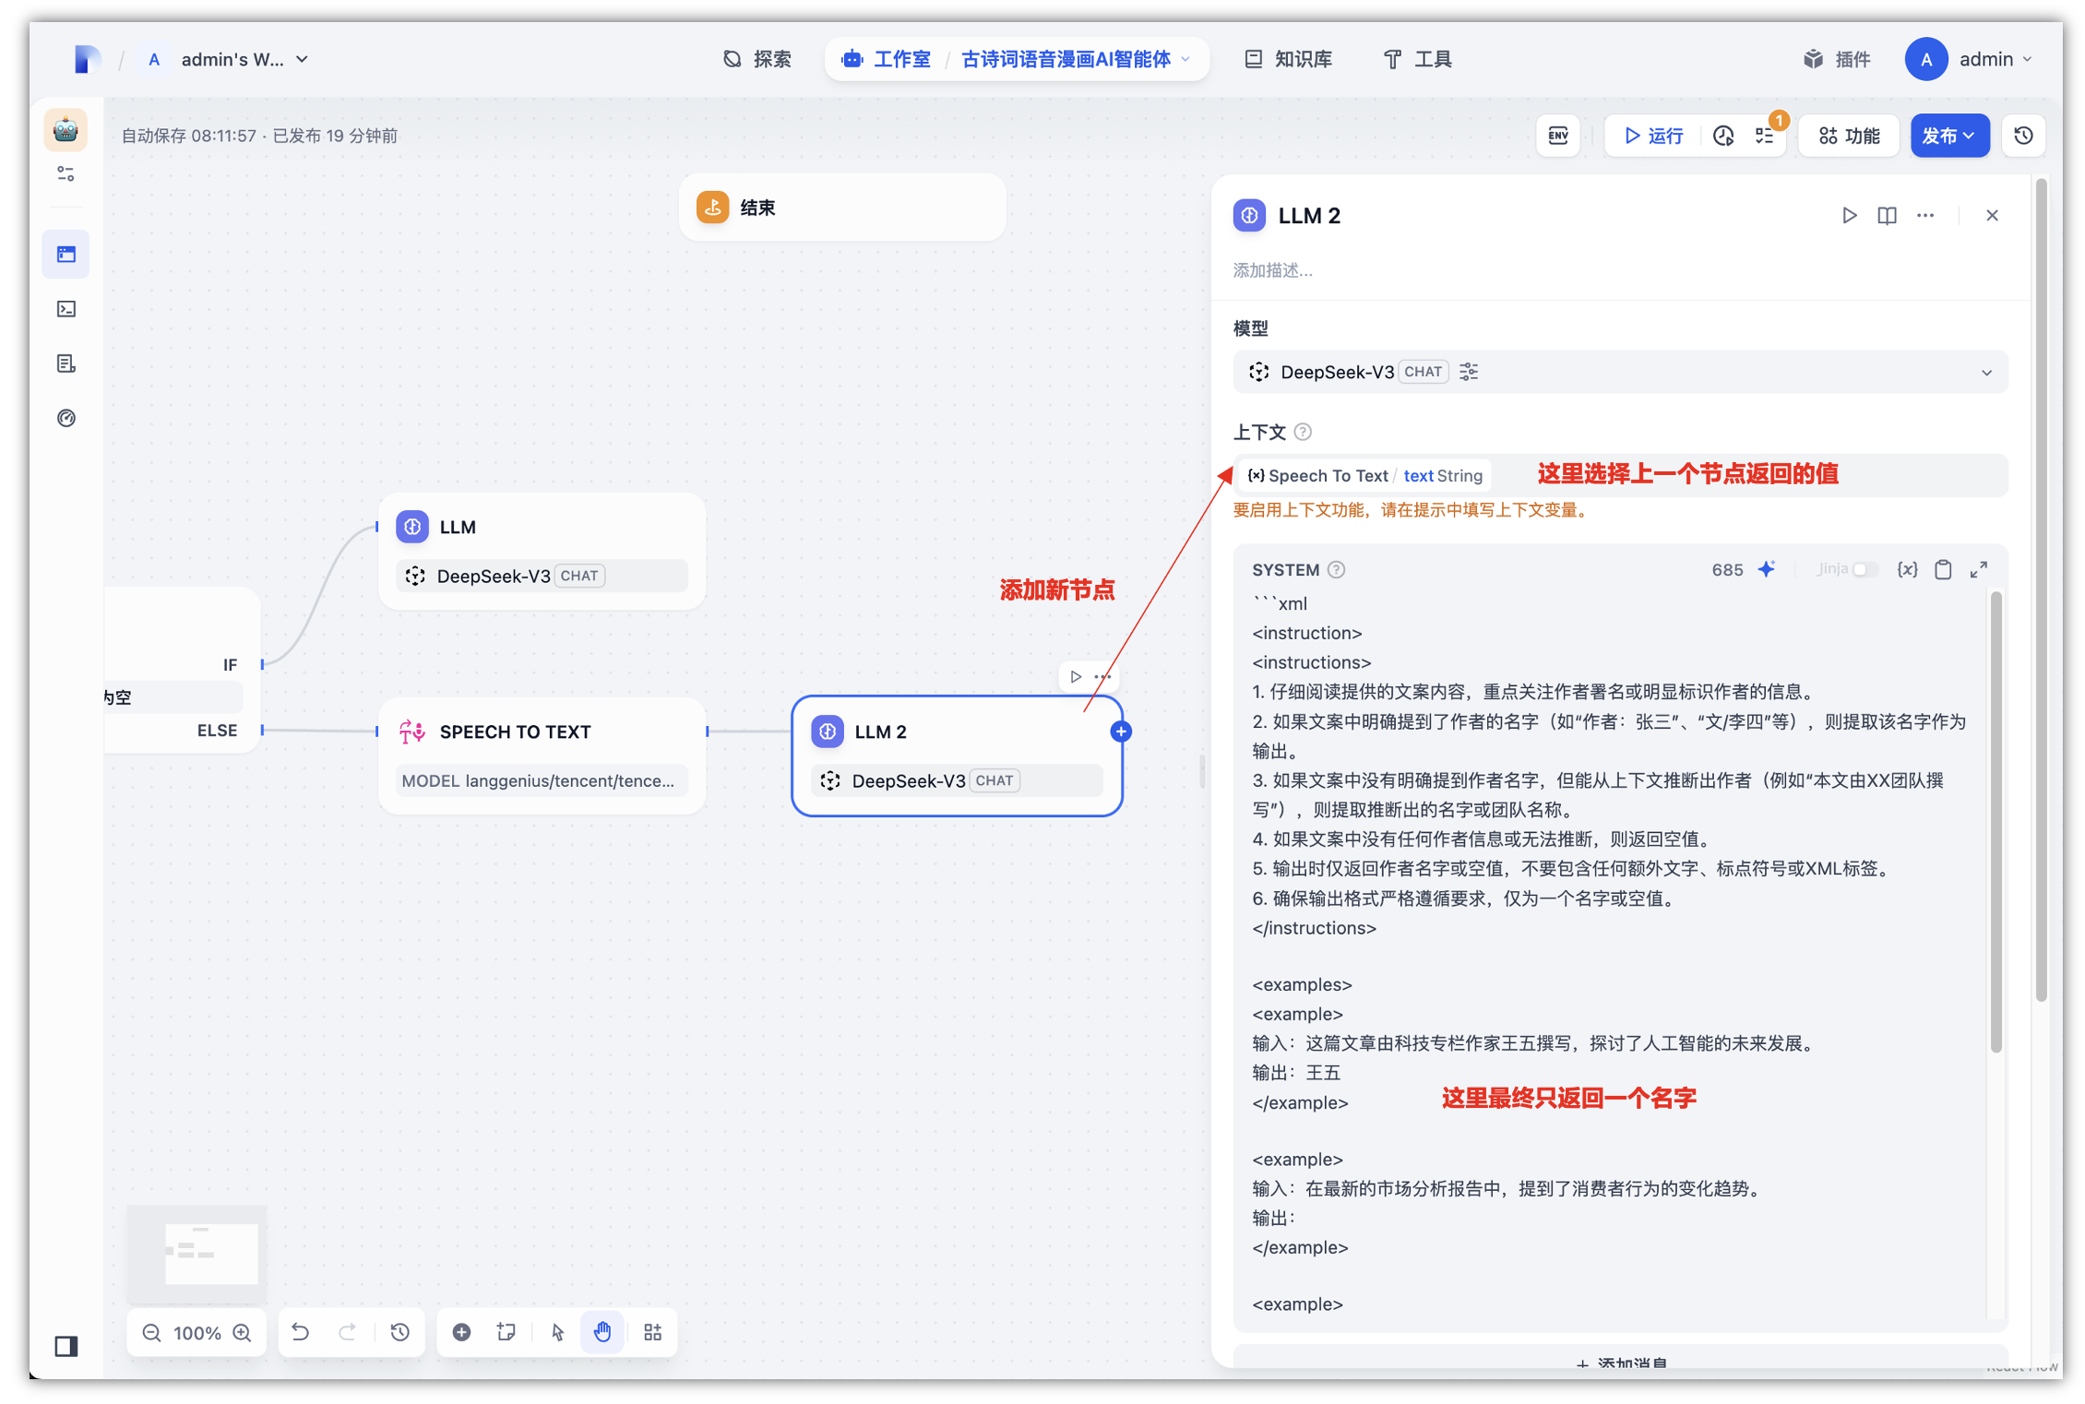Image resolution: width=2085 pixels, height=1404 pixels.
Task: Select the hand pan tool
Action: [602, 1331]
